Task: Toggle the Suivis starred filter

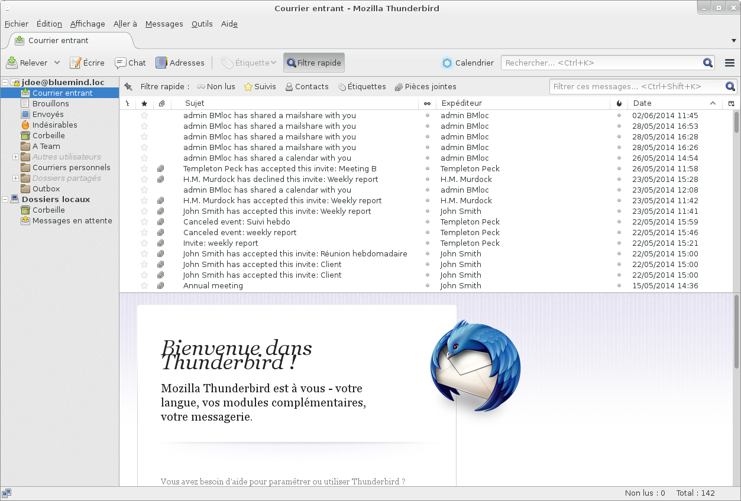Action: (260, 87)
